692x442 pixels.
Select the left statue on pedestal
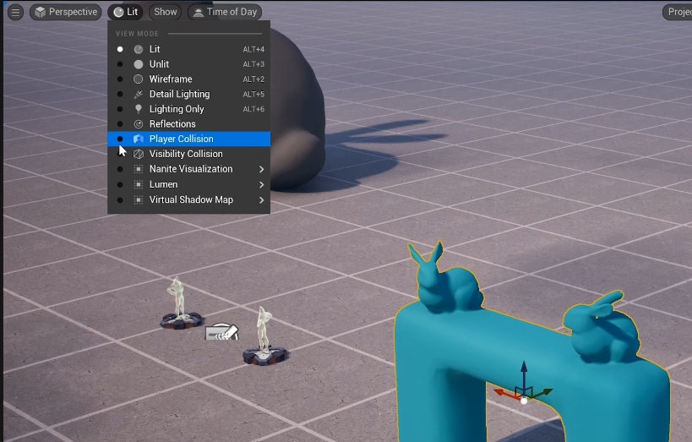[x=180, y=305]
